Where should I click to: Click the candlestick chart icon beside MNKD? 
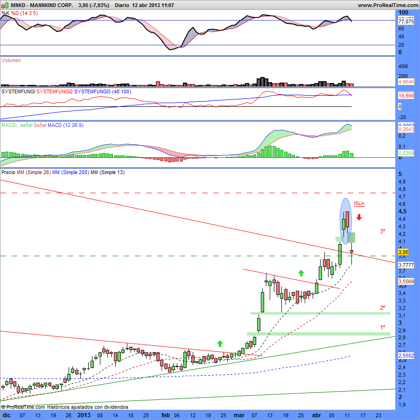[5, 5]
